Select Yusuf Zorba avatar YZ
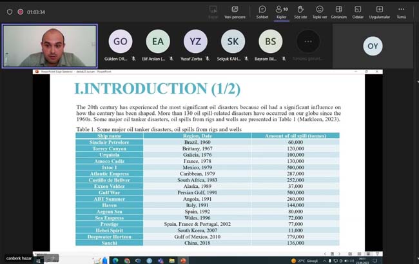 [x=195, y=41]
